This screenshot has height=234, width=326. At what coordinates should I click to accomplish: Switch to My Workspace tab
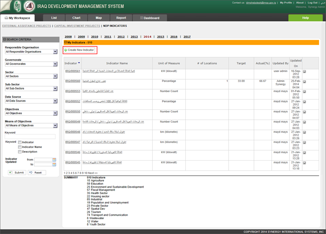click(x=17, y=18)
